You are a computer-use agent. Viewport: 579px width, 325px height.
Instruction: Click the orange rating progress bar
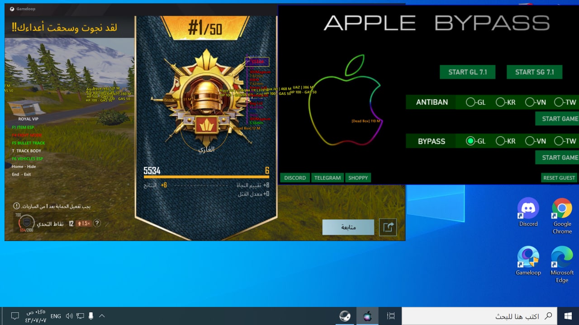click(206, 177)
